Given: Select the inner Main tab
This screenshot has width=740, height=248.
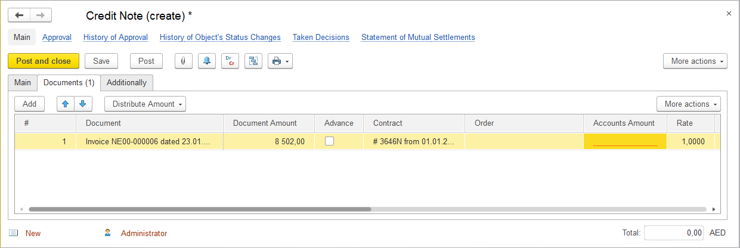Looking at the screenshot, I should (x=23, y=82).
